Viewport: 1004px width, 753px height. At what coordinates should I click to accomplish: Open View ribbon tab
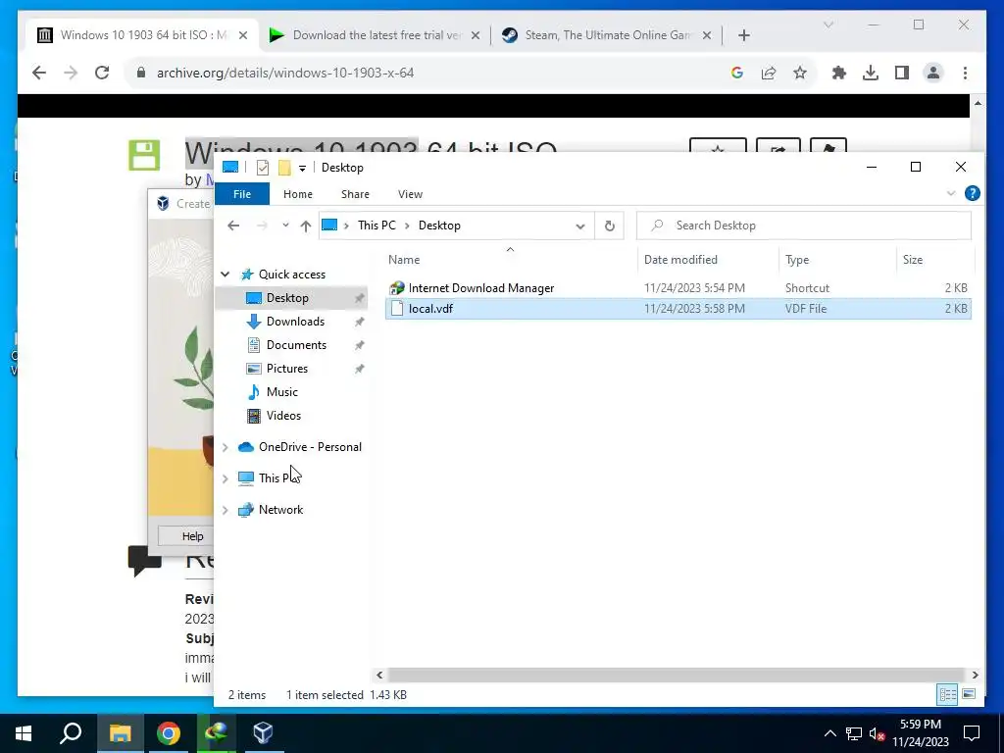coord(410,194)
